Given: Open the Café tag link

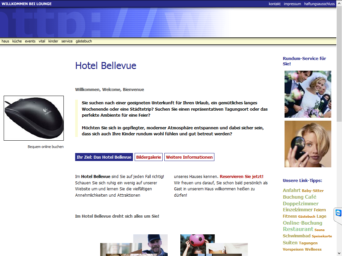Looking at the screenshot, I should pyautogui.click(x=310, y=197).
